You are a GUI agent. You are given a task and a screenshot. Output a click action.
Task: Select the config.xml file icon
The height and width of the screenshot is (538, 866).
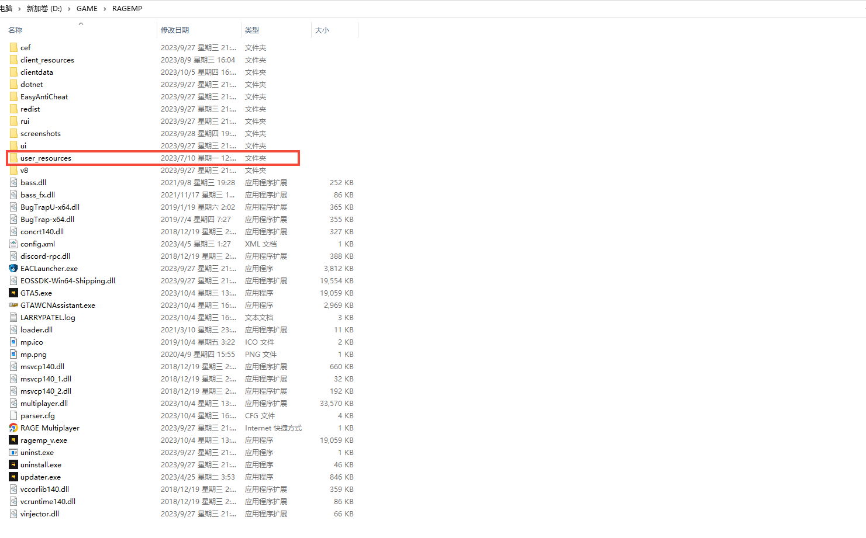tap(13, 244)
